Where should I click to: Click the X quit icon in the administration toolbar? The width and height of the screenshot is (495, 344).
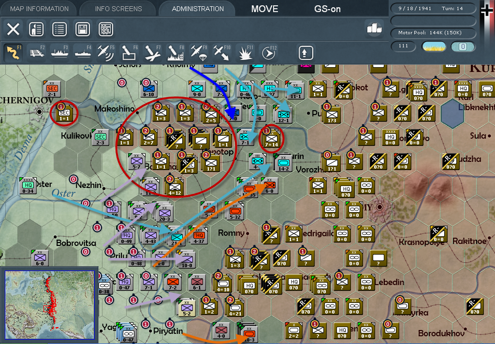13,29
